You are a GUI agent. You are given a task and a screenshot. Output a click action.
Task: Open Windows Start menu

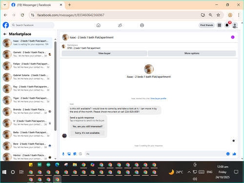[x=4, y=172]
